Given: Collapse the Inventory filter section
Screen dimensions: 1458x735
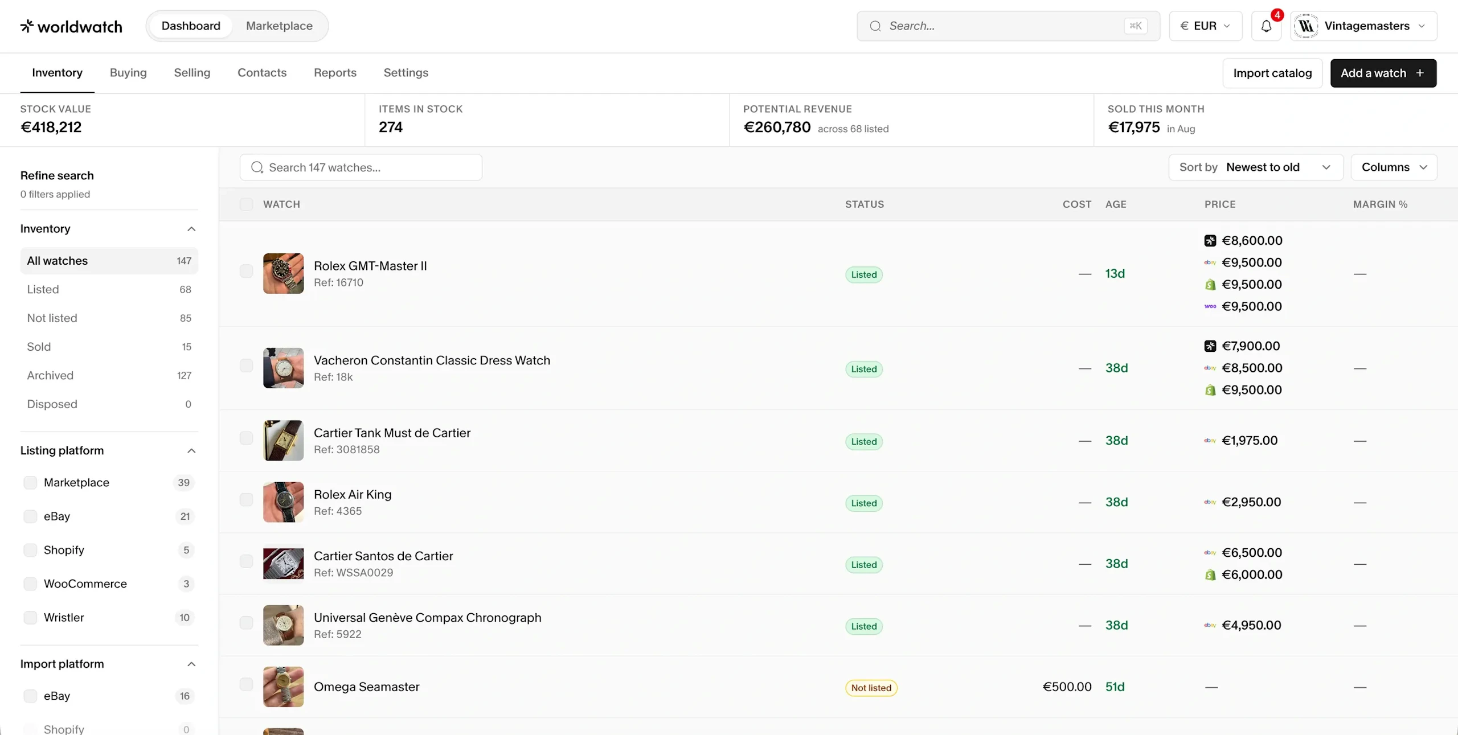Looking at the screenshot, I should [191, 229].
